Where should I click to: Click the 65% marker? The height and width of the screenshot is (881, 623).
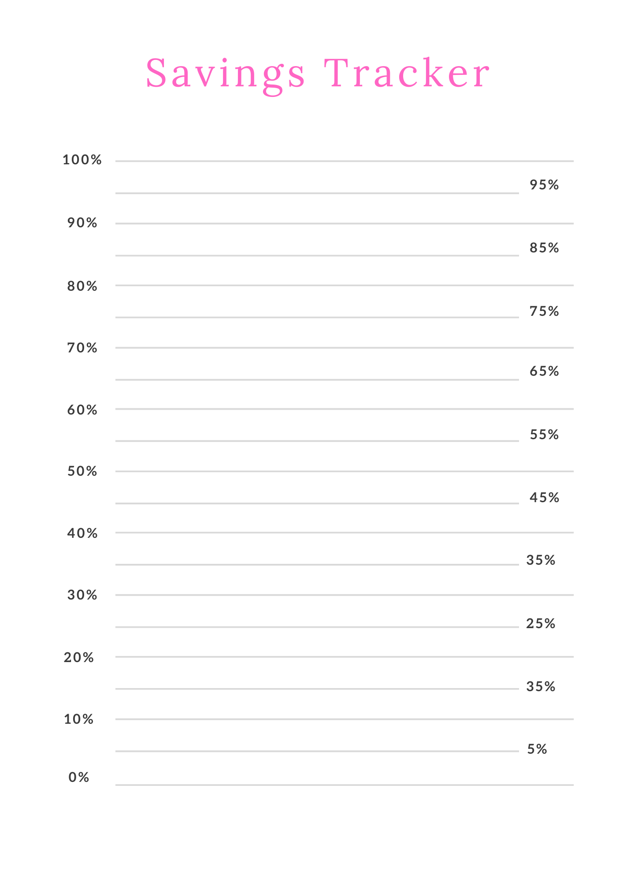tap(544, 371)
